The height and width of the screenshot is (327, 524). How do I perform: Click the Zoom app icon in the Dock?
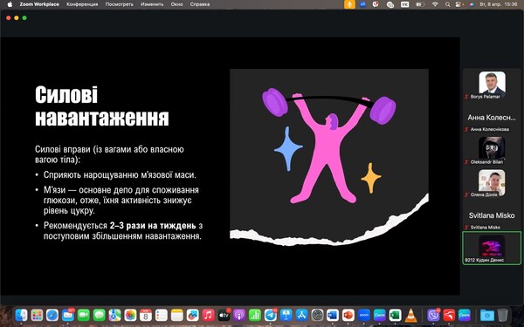[x=364, y=315]
